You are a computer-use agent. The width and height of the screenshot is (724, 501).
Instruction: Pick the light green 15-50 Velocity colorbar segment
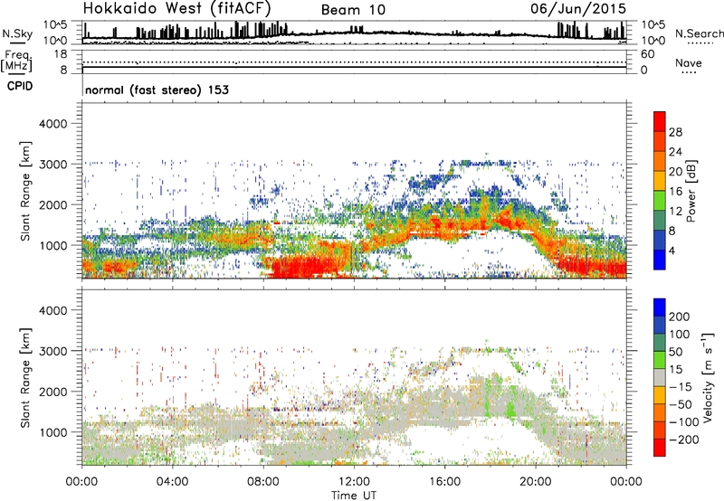(660, 360)
